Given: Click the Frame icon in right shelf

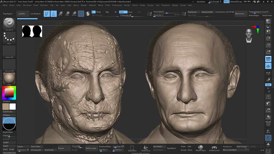Looking at the screenshot, I should pos(268,96).
